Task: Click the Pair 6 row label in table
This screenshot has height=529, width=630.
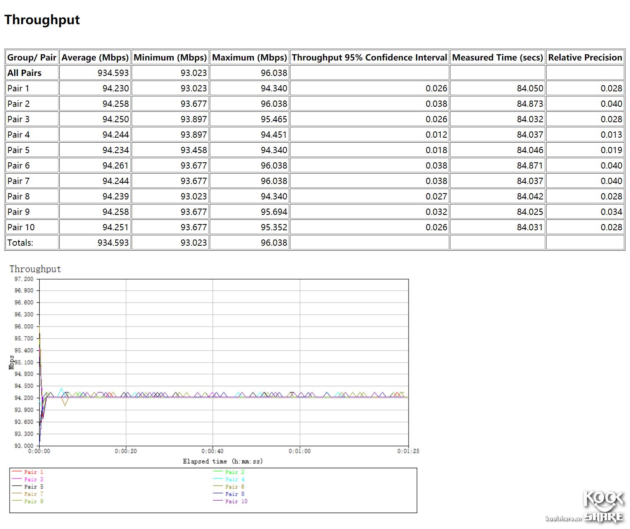Action: [x=18, y=166]
